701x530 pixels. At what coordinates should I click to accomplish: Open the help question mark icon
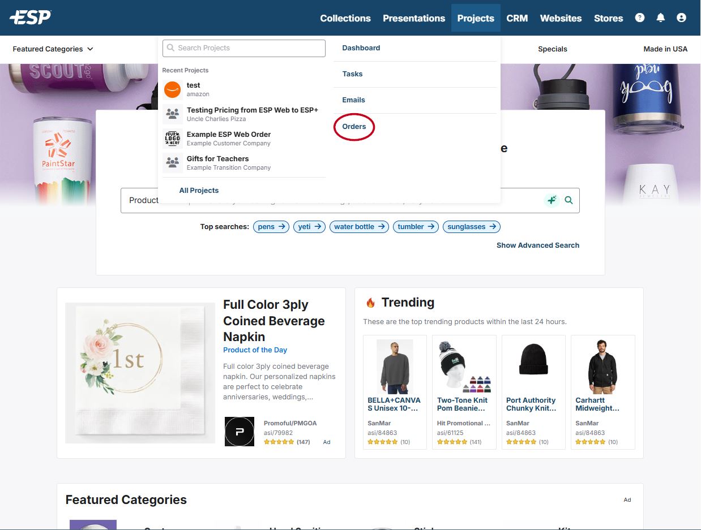[x=640, y=18]
